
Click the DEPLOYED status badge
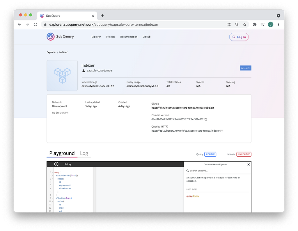[246, 68]
